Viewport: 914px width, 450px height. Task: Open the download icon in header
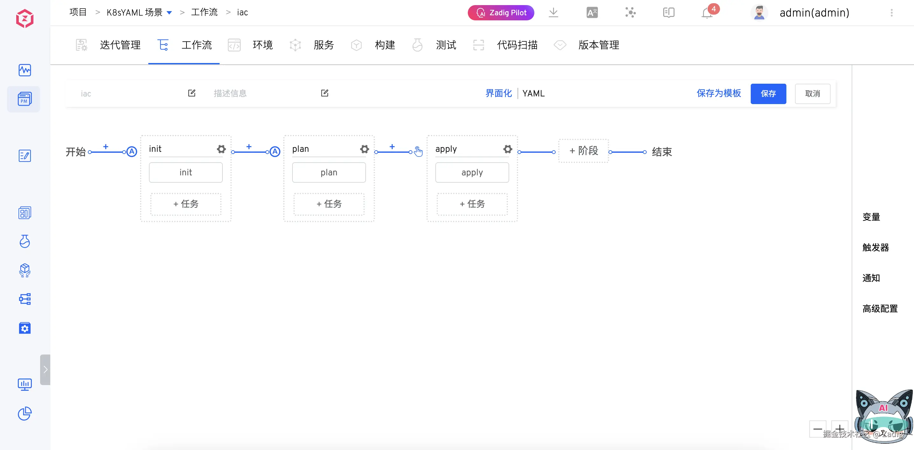553,13
